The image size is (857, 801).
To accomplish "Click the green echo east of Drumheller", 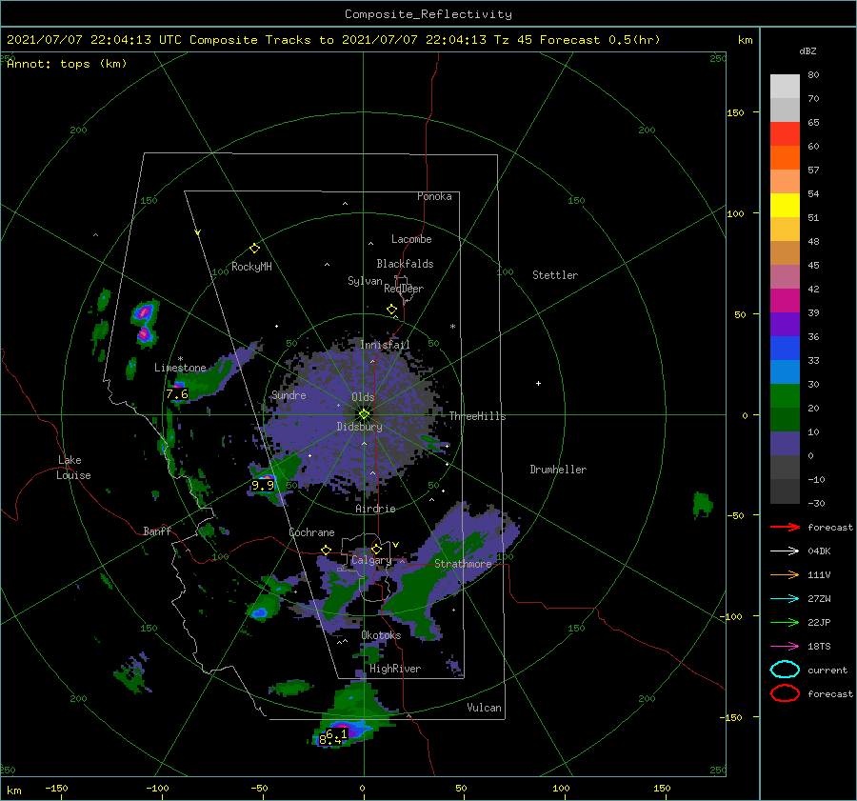I will (x=703, y=504).
